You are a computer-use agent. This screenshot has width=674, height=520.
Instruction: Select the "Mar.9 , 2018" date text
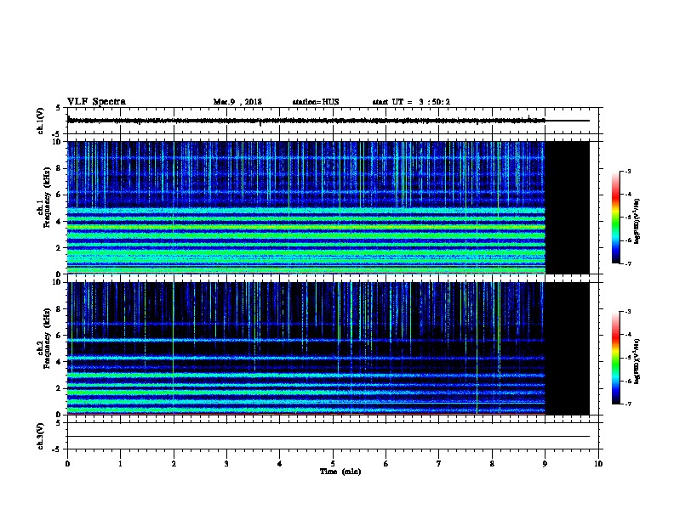point(237,102)
